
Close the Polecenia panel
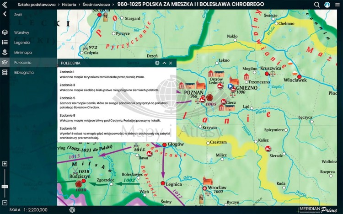[x=171, y=63]
